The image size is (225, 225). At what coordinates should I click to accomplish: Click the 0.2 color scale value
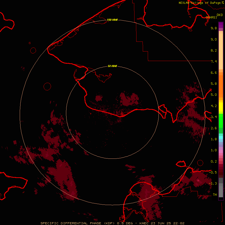214,161
